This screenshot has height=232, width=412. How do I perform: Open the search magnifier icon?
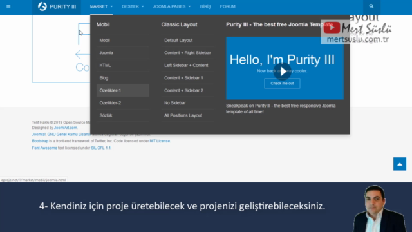point(371,6)
